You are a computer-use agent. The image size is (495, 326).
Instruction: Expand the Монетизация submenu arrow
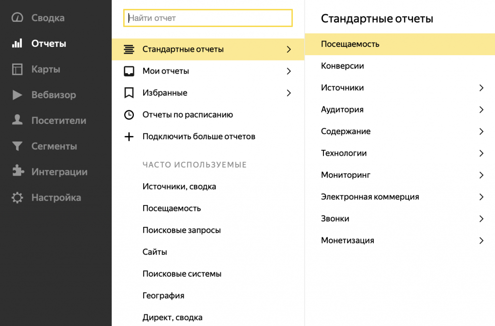481,240
